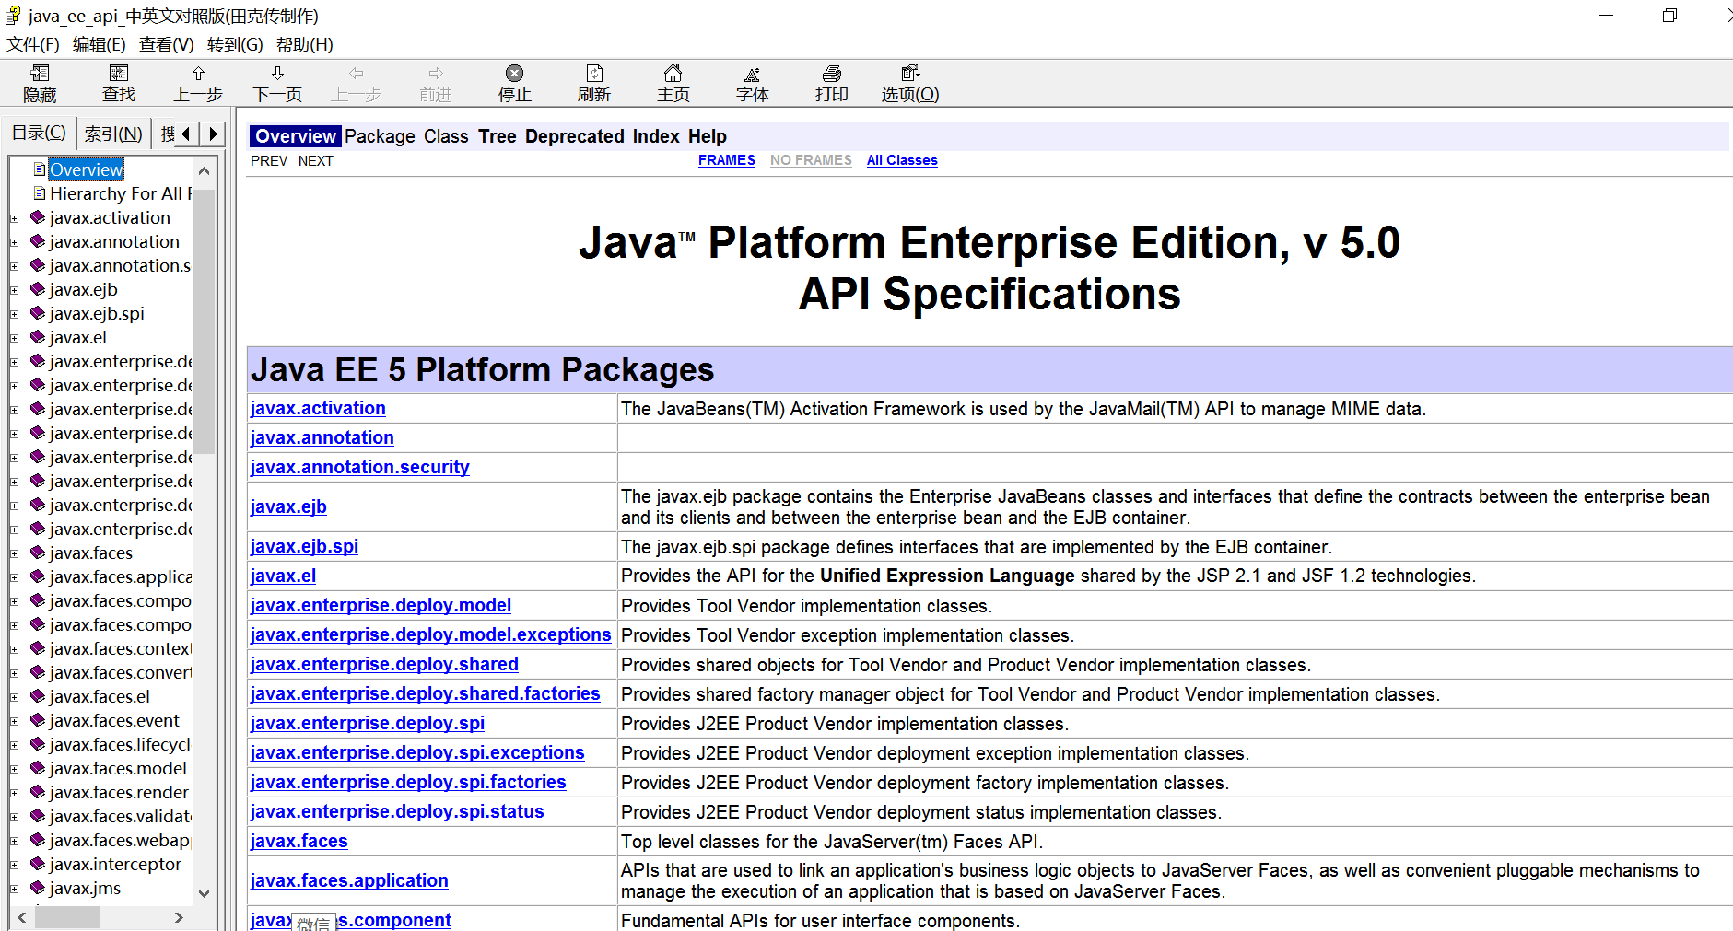The width and height of the screenshot is (1733, 931).
Task: Expand the javax.ejb tree node
Action: coord(14,290)
